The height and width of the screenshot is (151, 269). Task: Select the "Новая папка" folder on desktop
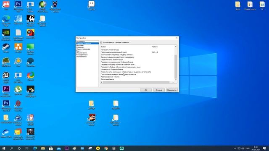click(250, 5)
